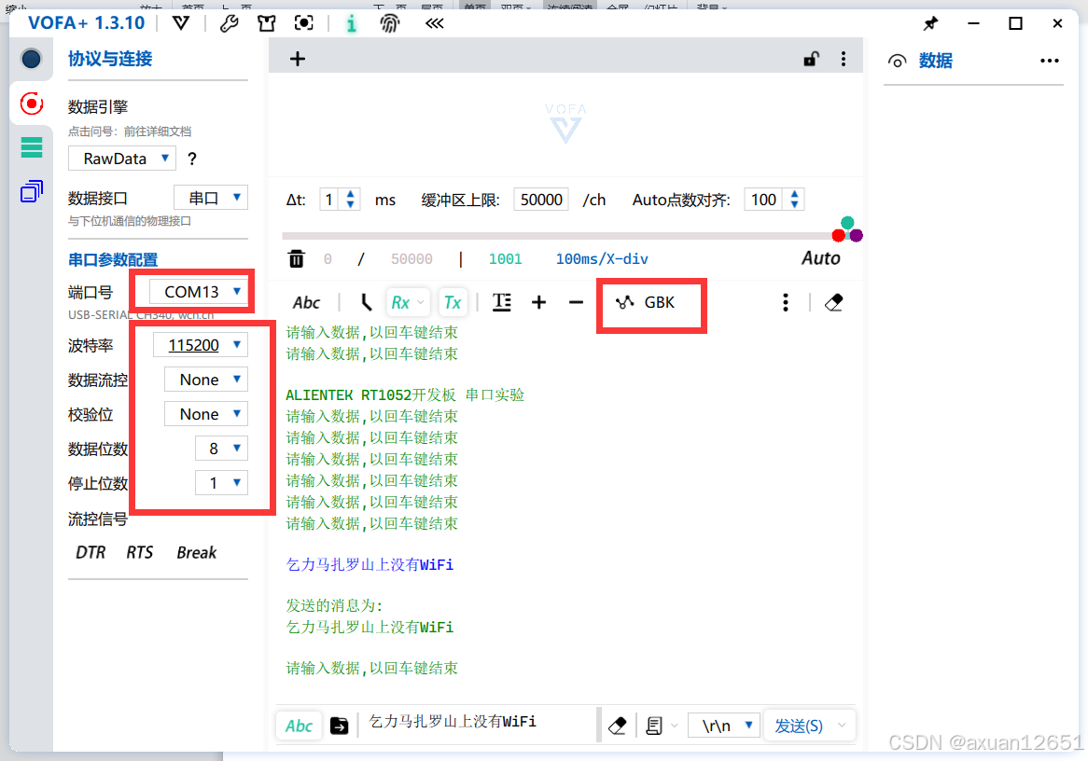Switch to the data engine sidebar tab

(x=31, y=104)
